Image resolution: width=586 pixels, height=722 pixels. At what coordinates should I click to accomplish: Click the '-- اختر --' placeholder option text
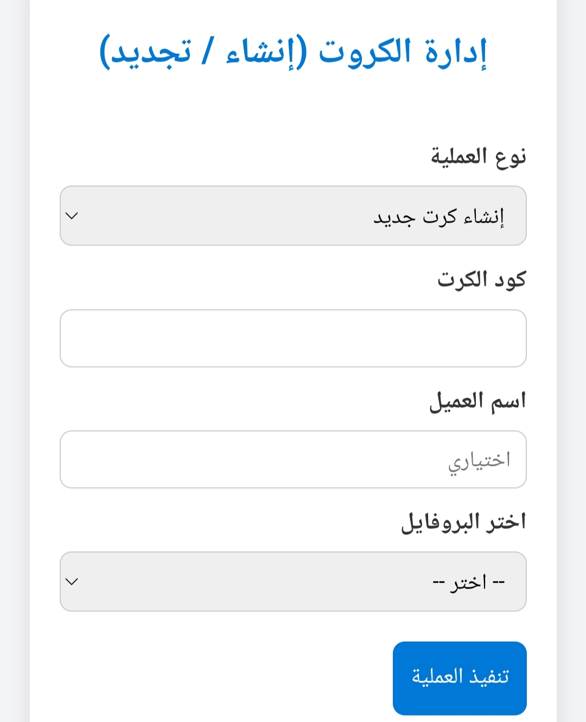point(469,582)
